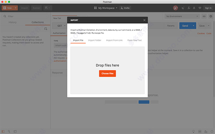This screenshot has width=215, height=134.
Task: Open the Send dropdown arrow
Action: tap(193, 26)
